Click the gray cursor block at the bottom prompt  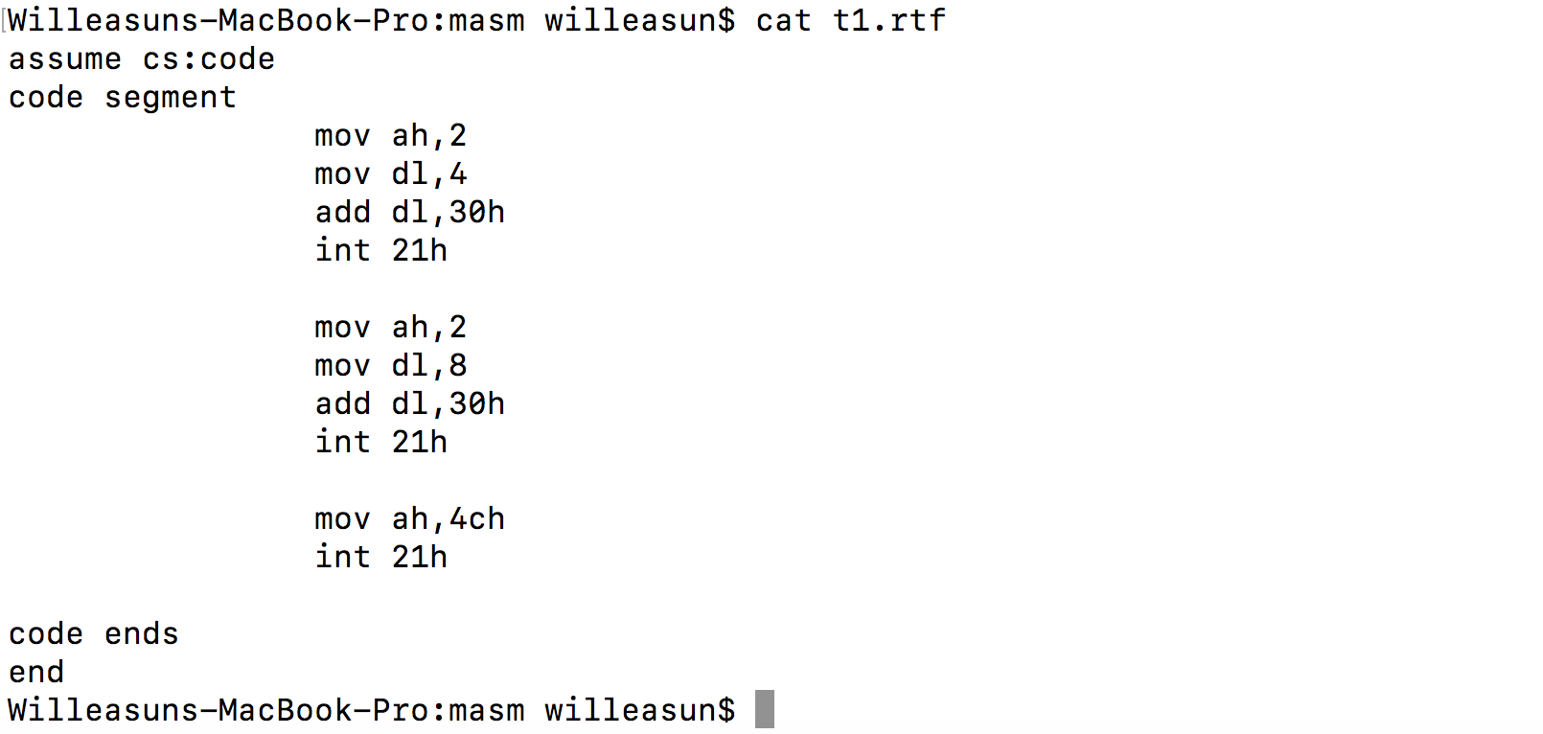coord(764,710)
